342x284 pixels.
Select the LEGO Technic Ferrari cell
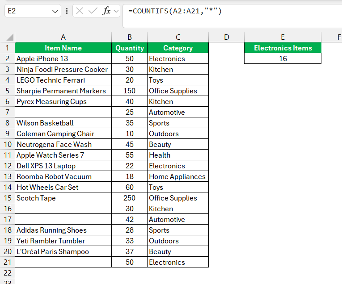[x=63, y=80]
